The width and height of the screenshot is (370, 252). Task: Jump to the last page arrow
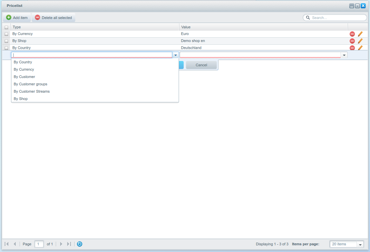[x=69, y=244]
